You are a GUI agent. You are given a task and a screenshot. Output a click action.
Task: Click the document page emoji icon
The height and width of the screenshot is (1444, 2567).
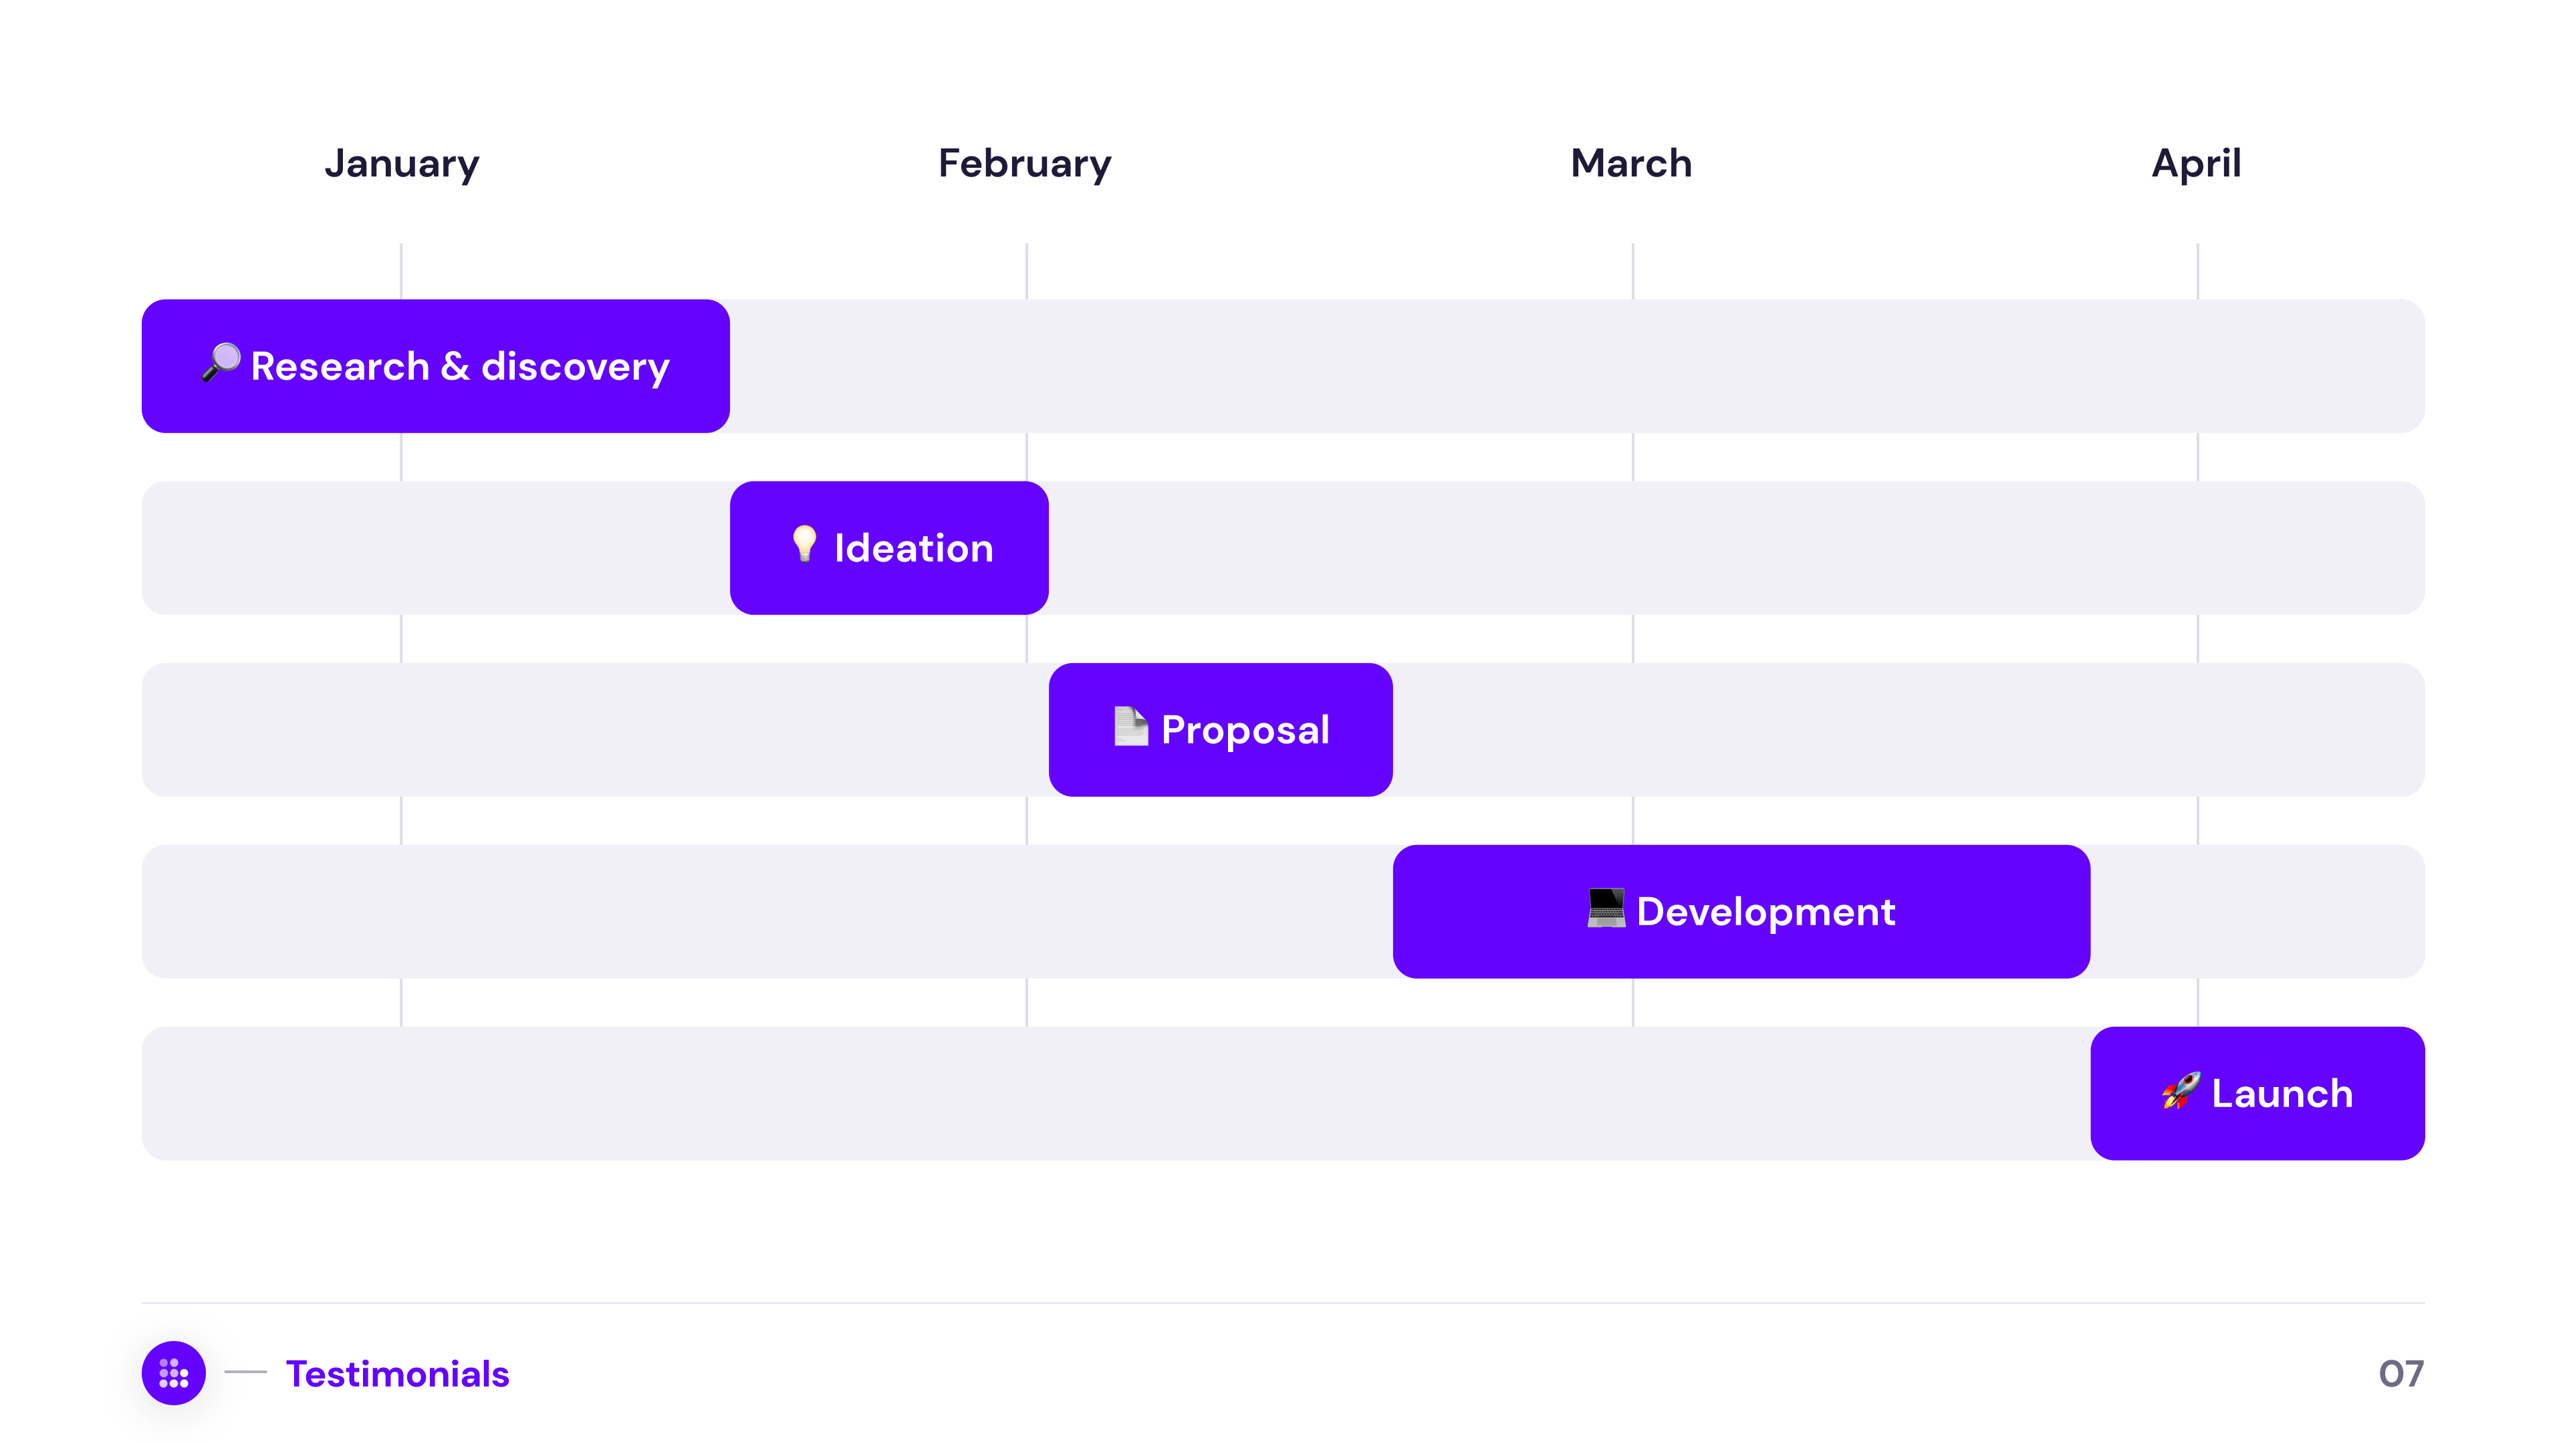coord(1130,727)
